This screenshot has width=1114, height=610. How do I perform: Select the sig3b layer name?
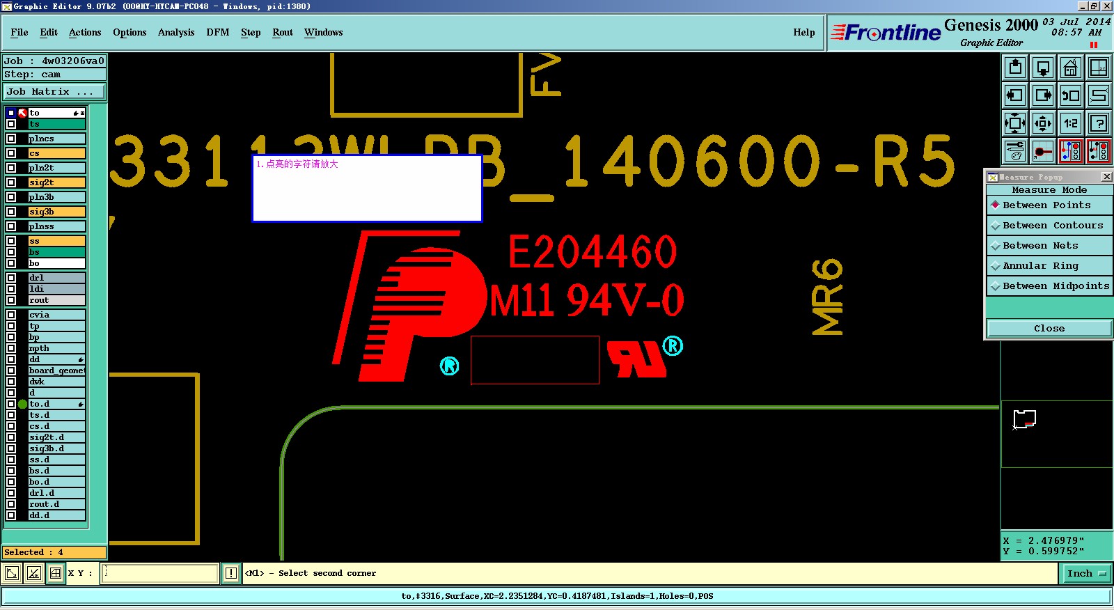(57, 212)
